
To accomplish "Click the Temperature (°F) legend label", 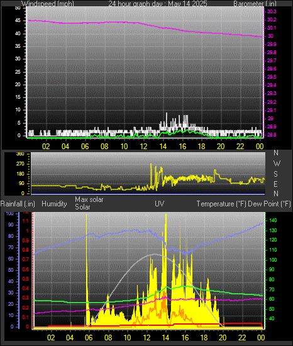I will [x=221, y=204].
